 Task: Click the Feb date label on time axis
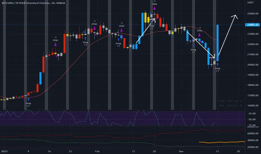(97, 151)
